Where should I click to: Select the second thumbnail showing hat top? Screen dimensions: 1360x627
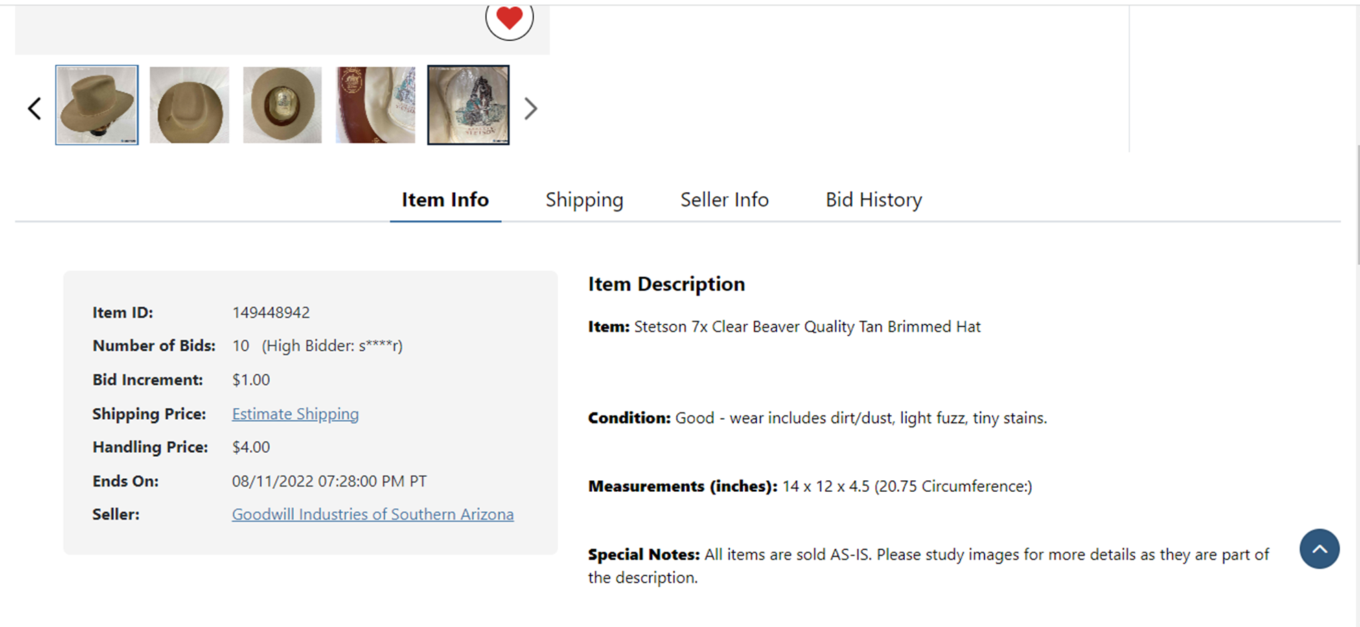pos(189,105)
